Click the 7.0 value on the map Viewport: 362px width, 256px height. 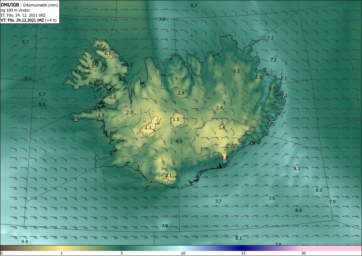162,19
